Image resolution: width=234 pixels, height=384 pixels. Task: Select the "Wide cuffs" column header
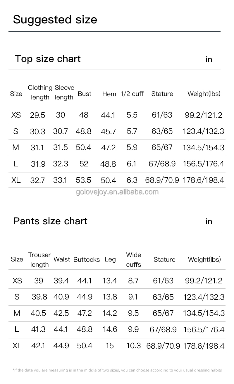(133, 260)
